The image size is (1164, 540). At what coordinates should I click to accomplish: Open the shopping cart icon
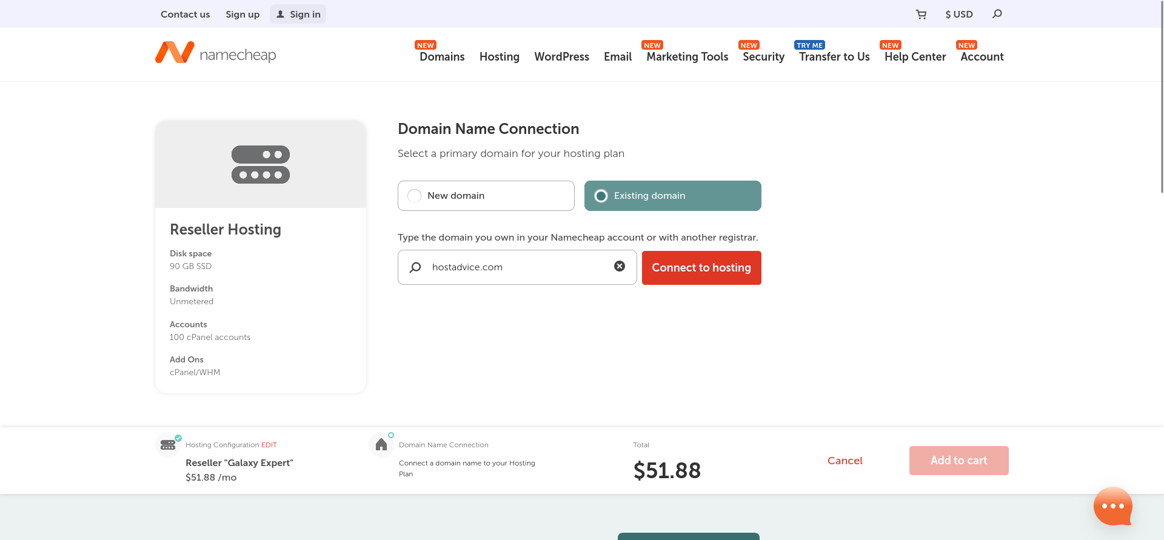click(921, 15)
